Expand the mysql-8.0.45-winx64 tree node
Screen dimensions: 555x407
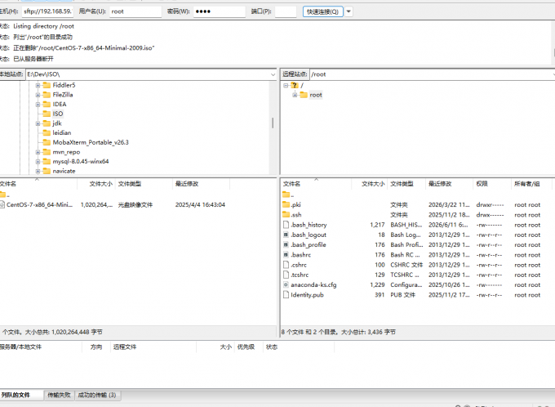[38, 162]
